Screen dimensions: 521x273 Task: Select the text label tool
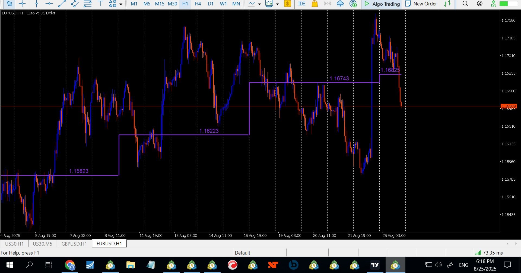(x=100, y=4)
